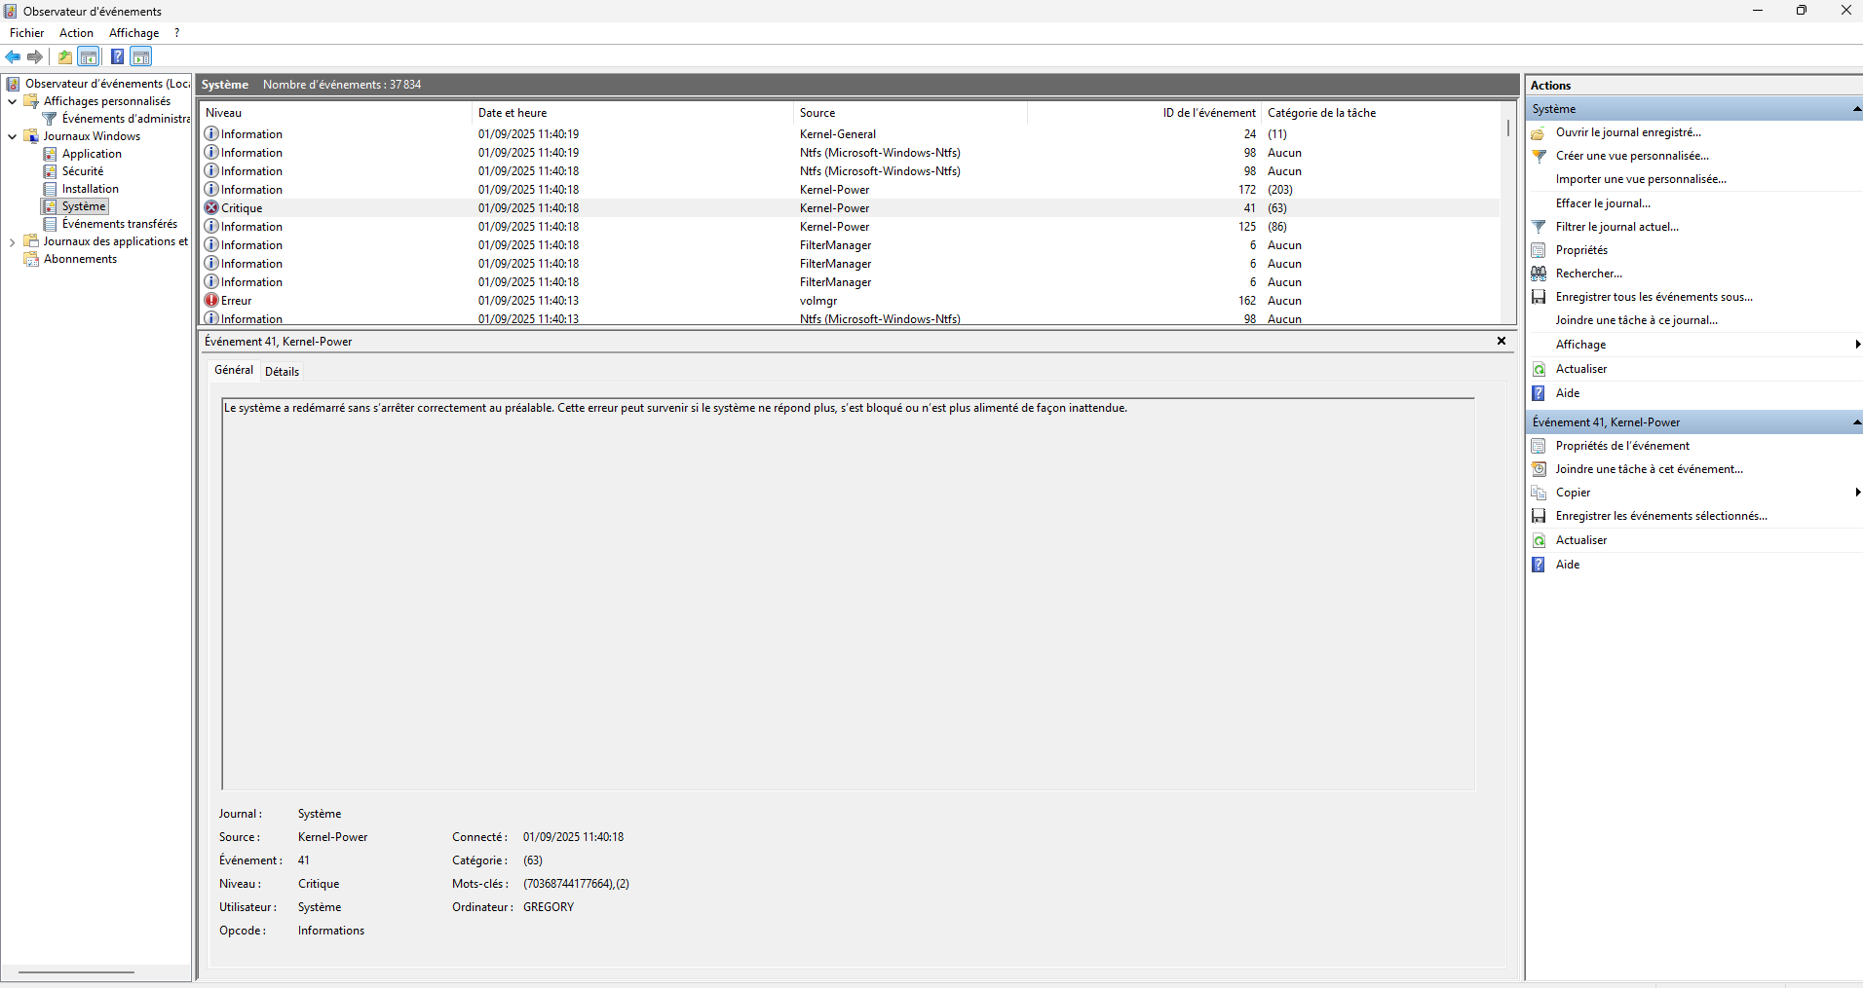
Task: Click the blue help toolbar icon
Action: [x=117, y=56]
